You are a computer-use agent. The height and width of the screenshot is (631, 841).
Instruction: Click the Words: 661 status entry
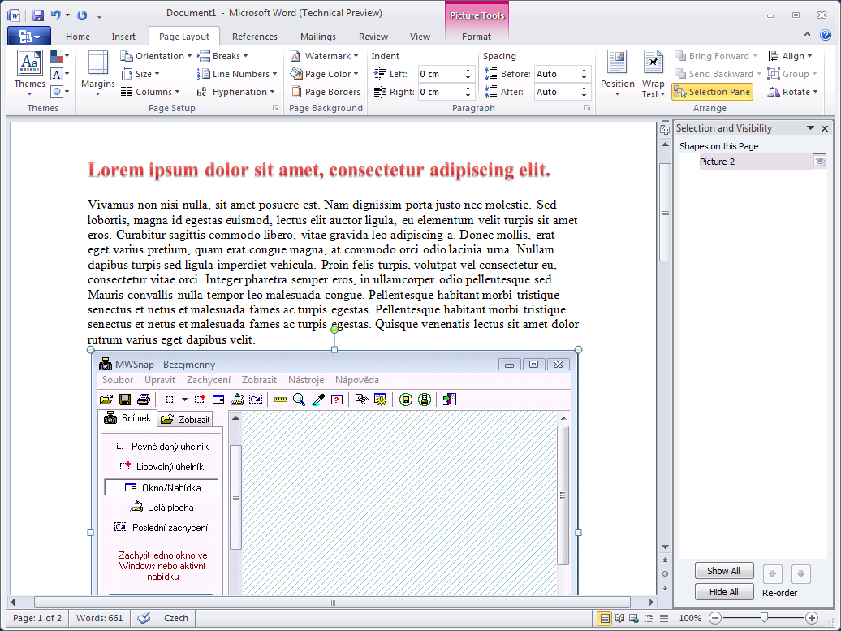(x=99, y=618)
